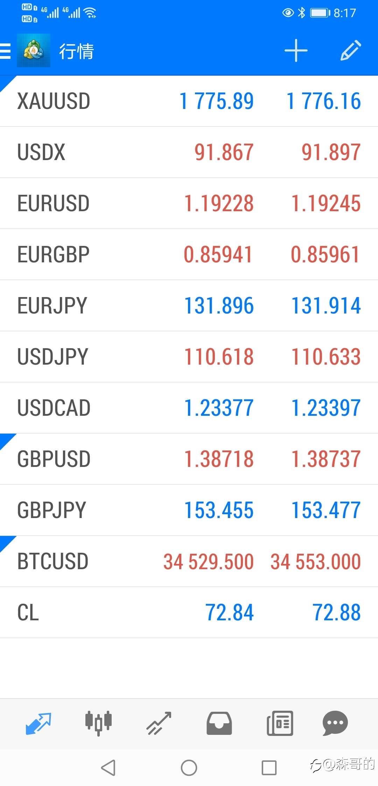Image resolution: width=378 pixels, height=786 pixels.
Task: Switch to the candlestick Chart tab
Action: click(98, 723)
